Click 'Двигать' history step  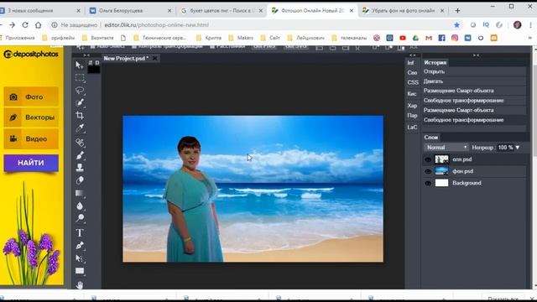coord(474,81)
